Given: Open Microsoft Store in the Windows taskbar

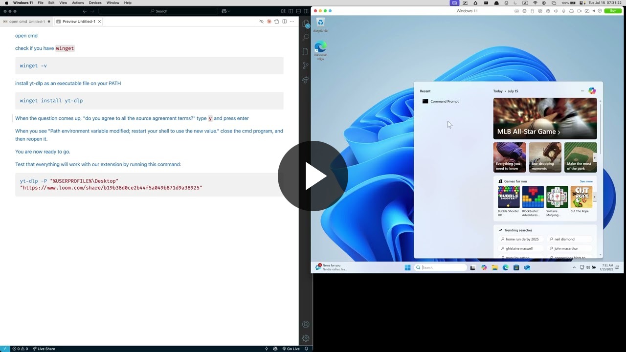Looking at the screenshot, I should [516, 267].
